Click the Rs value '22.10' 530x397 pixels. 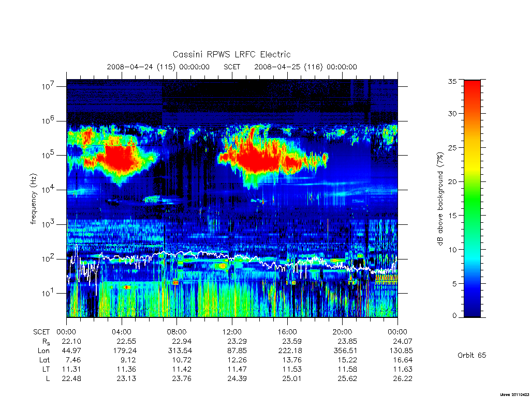(71, 341)
